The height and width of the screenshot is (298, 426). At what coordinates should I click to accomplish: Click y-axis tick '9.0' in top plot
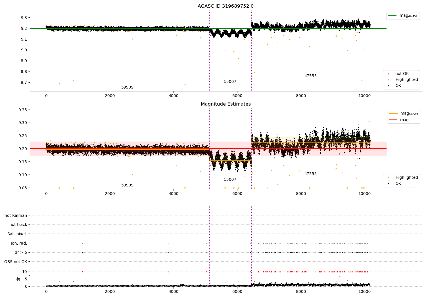[24, 50]
